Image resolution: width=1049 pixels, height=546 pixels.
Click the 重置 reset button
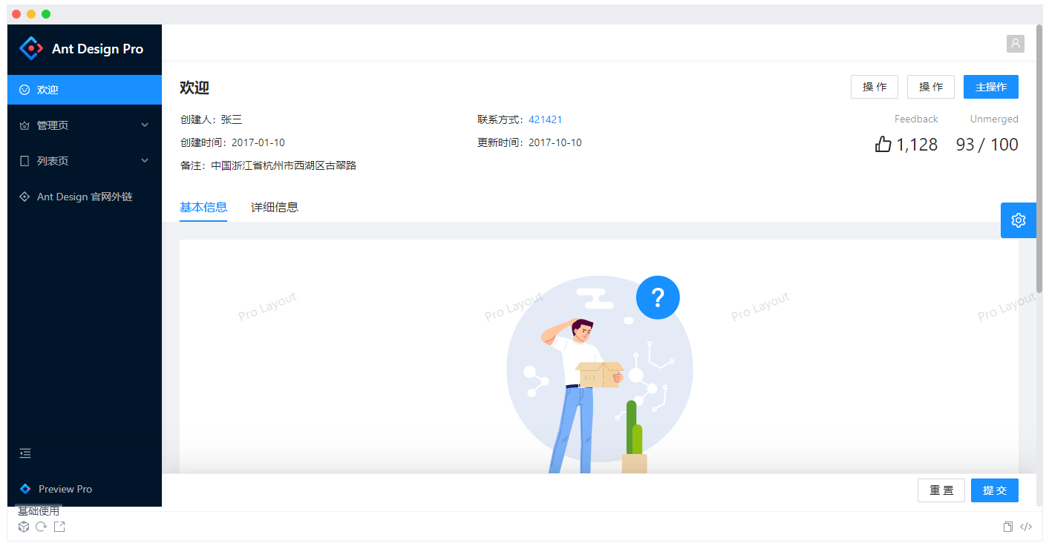pos(941,490)
